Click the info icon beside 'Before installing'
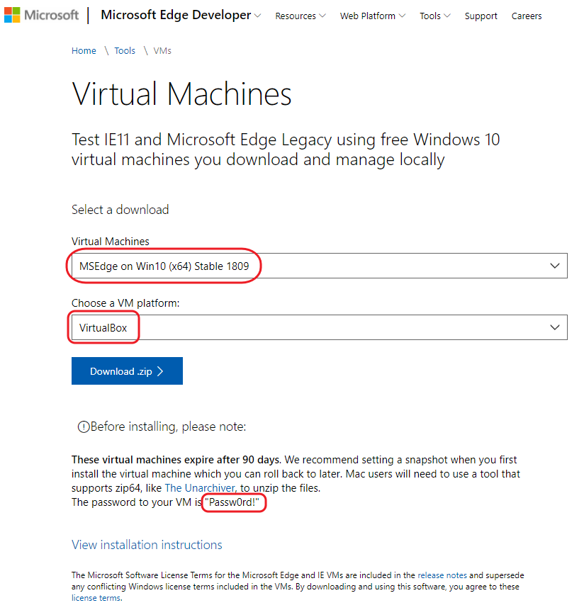 [84, 427]
